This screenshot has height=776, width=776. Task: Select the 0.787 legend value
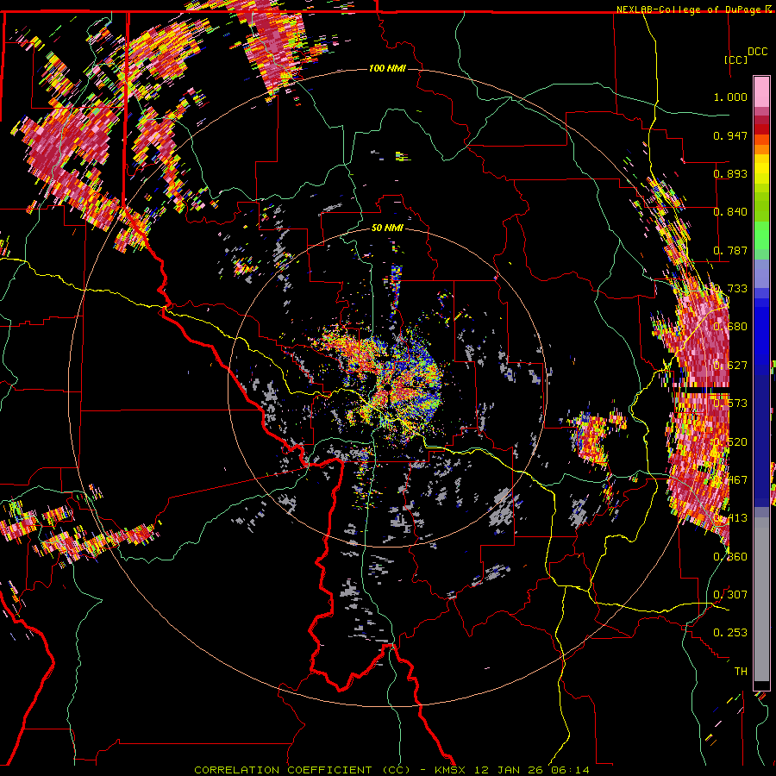click(x=730, y=250)
